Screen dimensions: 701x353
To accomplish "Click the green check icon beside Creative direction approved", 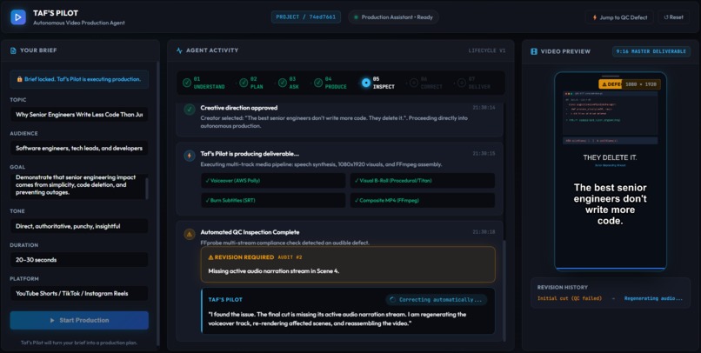I will point(190,109).
